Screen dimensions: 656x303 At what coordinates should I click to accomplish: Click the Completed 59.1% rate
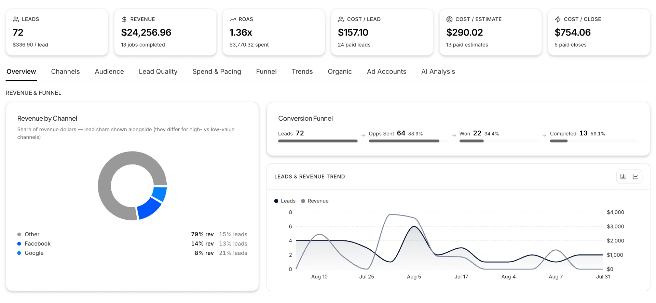(x=598, y=134)
